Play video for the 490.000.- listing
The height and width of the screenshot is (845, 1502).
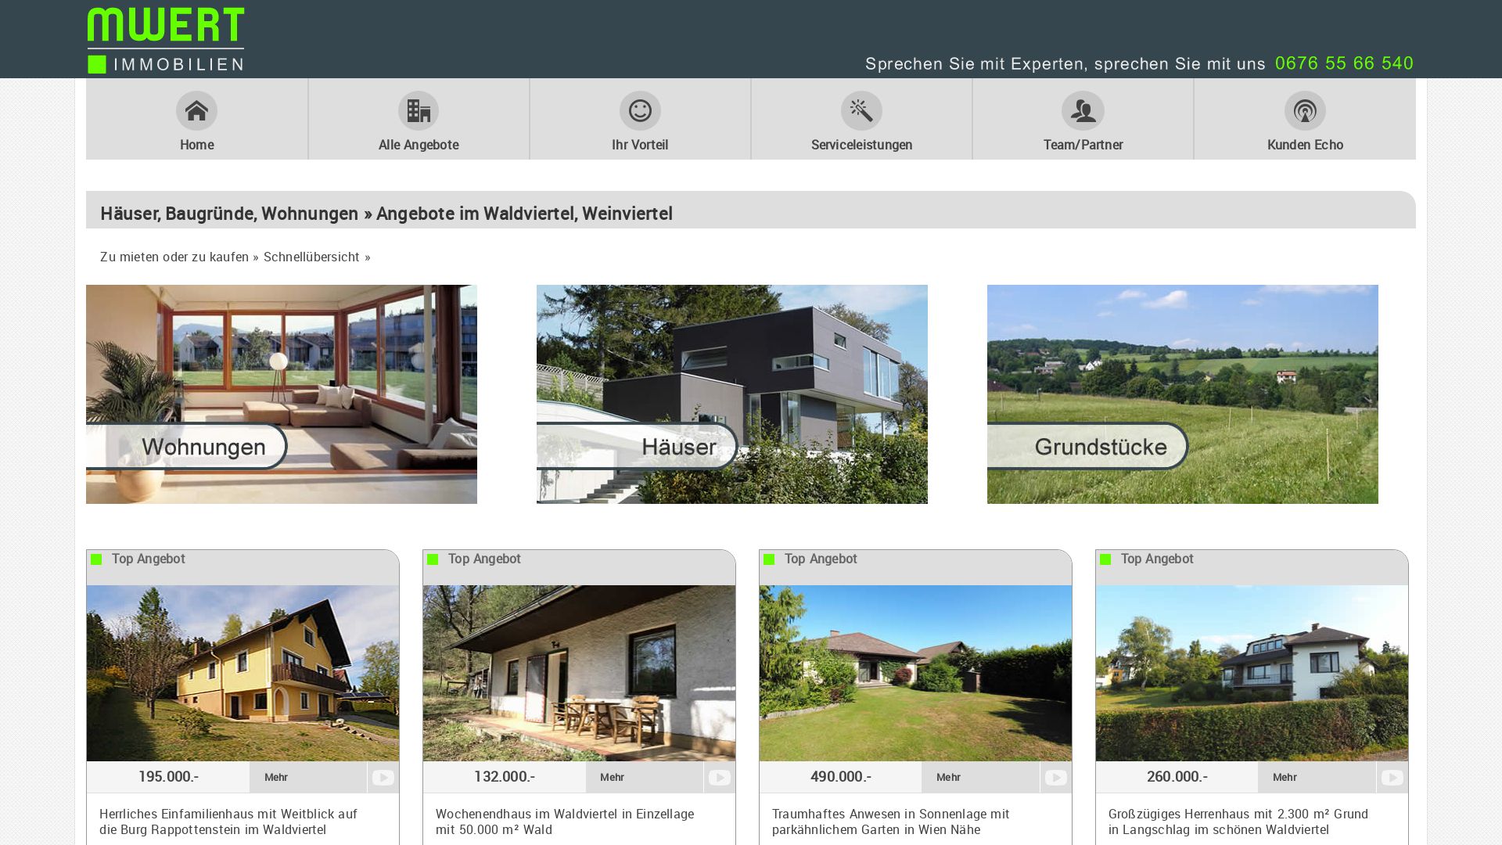click(x=1056, y=778)
